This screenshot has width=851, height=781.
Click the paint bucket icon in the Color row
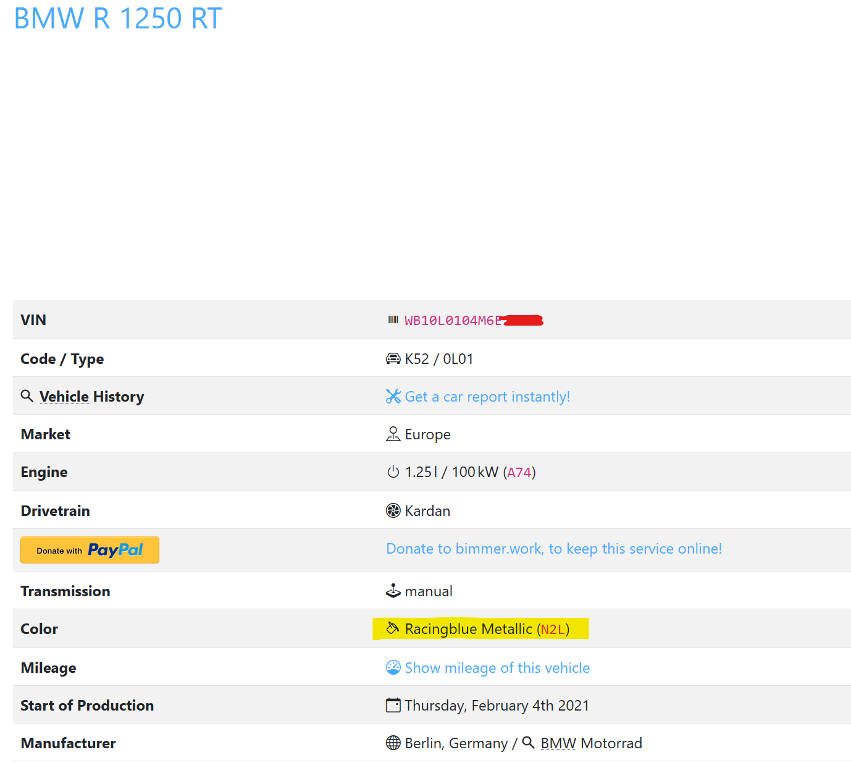point(393,628)
